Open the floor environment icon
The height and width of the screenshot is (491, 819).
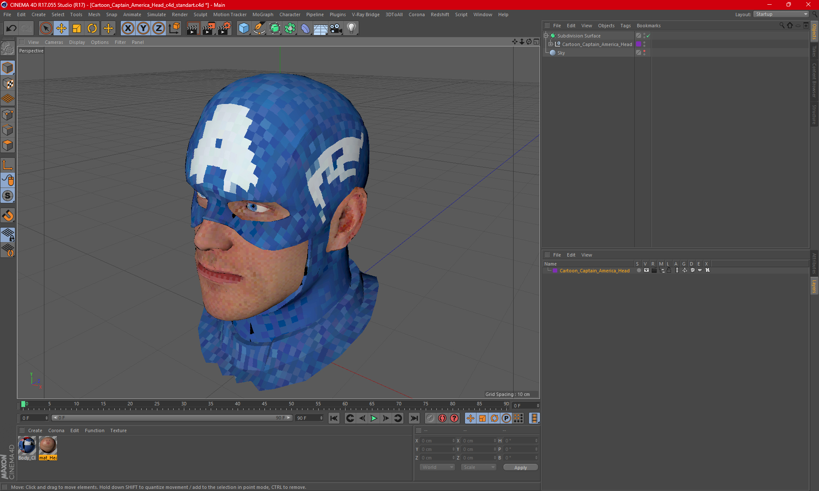point(321,29)
